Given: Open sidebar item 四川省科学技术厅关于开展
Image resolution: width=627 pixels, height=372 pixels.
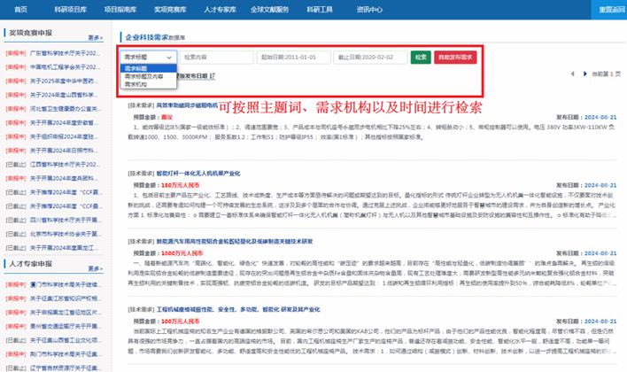Looking at the screenshot, I should 66,220.
